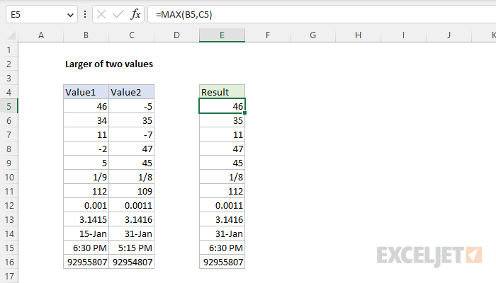Select row 16 header
The width and height of the screenshot is (496, 283).
(9, 262)
